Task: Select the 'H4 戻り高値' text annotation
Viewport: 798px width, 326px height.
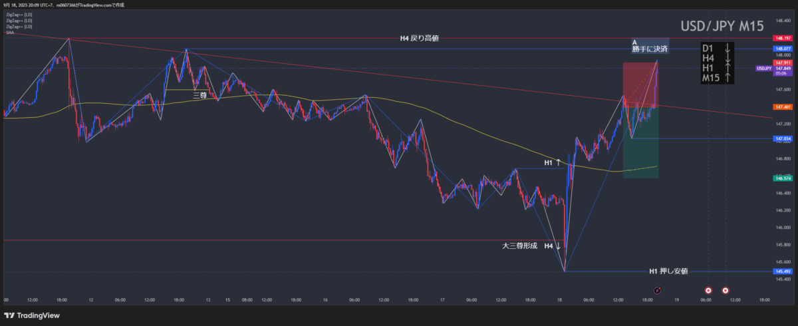Action: (x=419, y=39)
